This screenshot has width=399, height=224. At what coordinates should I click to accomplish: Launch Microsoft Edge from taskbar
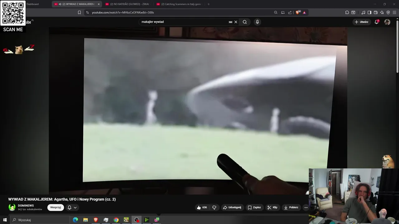75,220
